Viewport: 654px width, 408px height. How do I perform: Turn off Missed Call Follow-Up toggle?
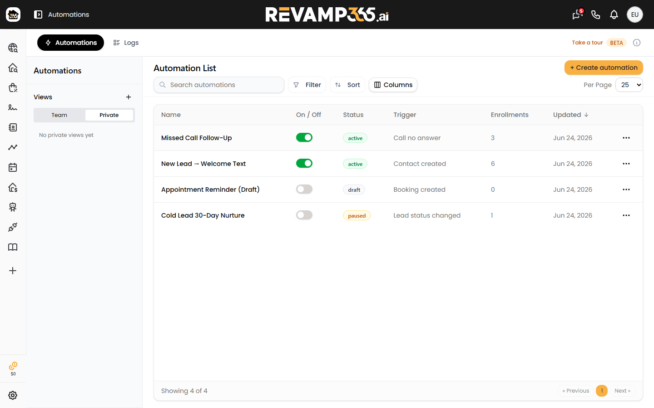[x=304, y=137]
